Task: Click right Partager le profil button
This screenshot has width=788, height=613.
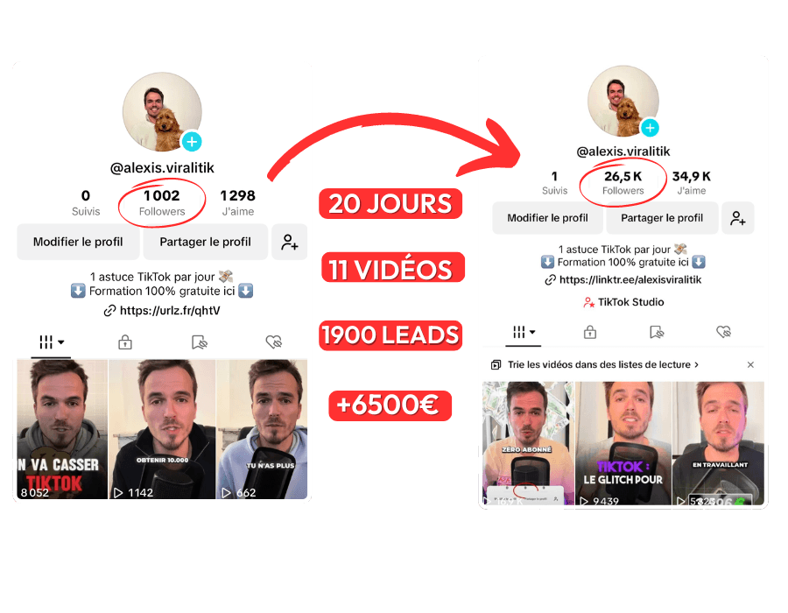Action: 662,218
